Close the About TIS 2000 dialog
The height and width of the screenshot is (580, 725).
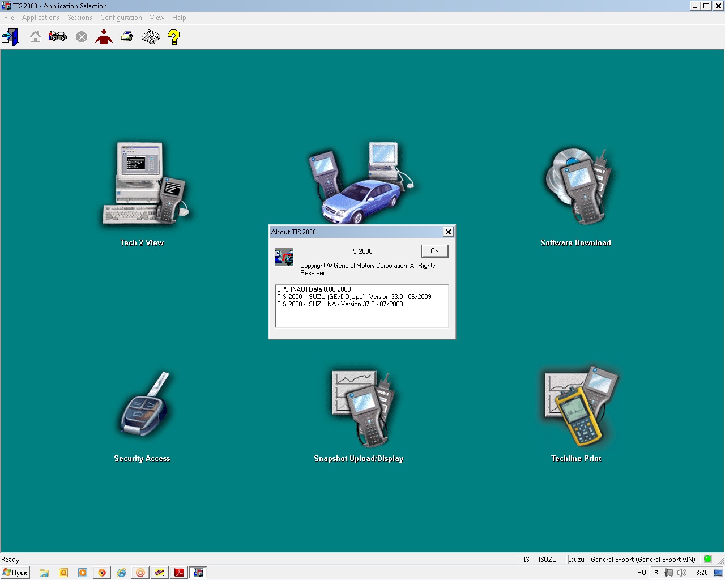point(448,232)
